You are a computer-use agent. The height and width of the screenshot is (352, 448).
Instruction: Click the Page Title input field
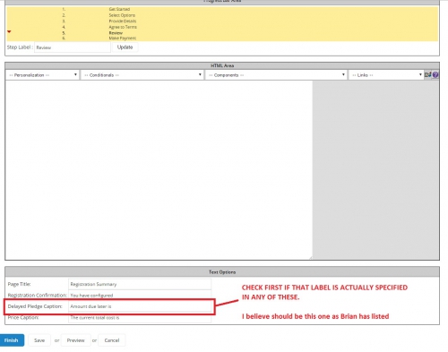pyautogui.click(x=140, y=284)
